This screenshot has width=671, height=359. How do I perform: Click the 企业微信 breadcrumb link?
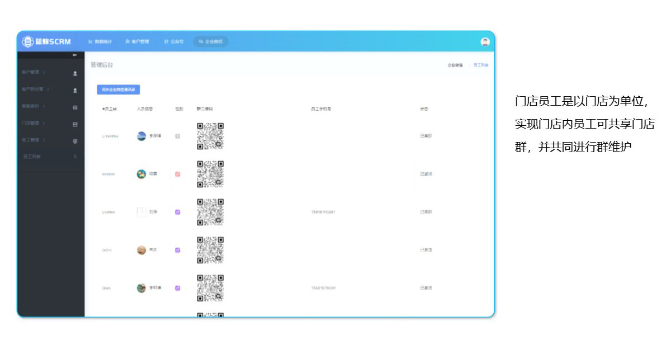[x=455, y=65]
